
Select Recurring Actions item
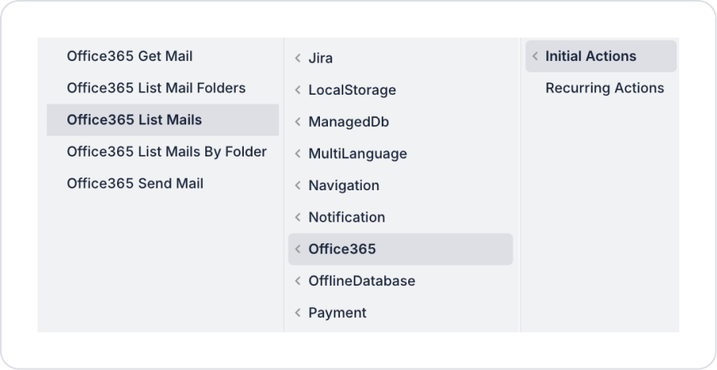[x=601, y=87]
